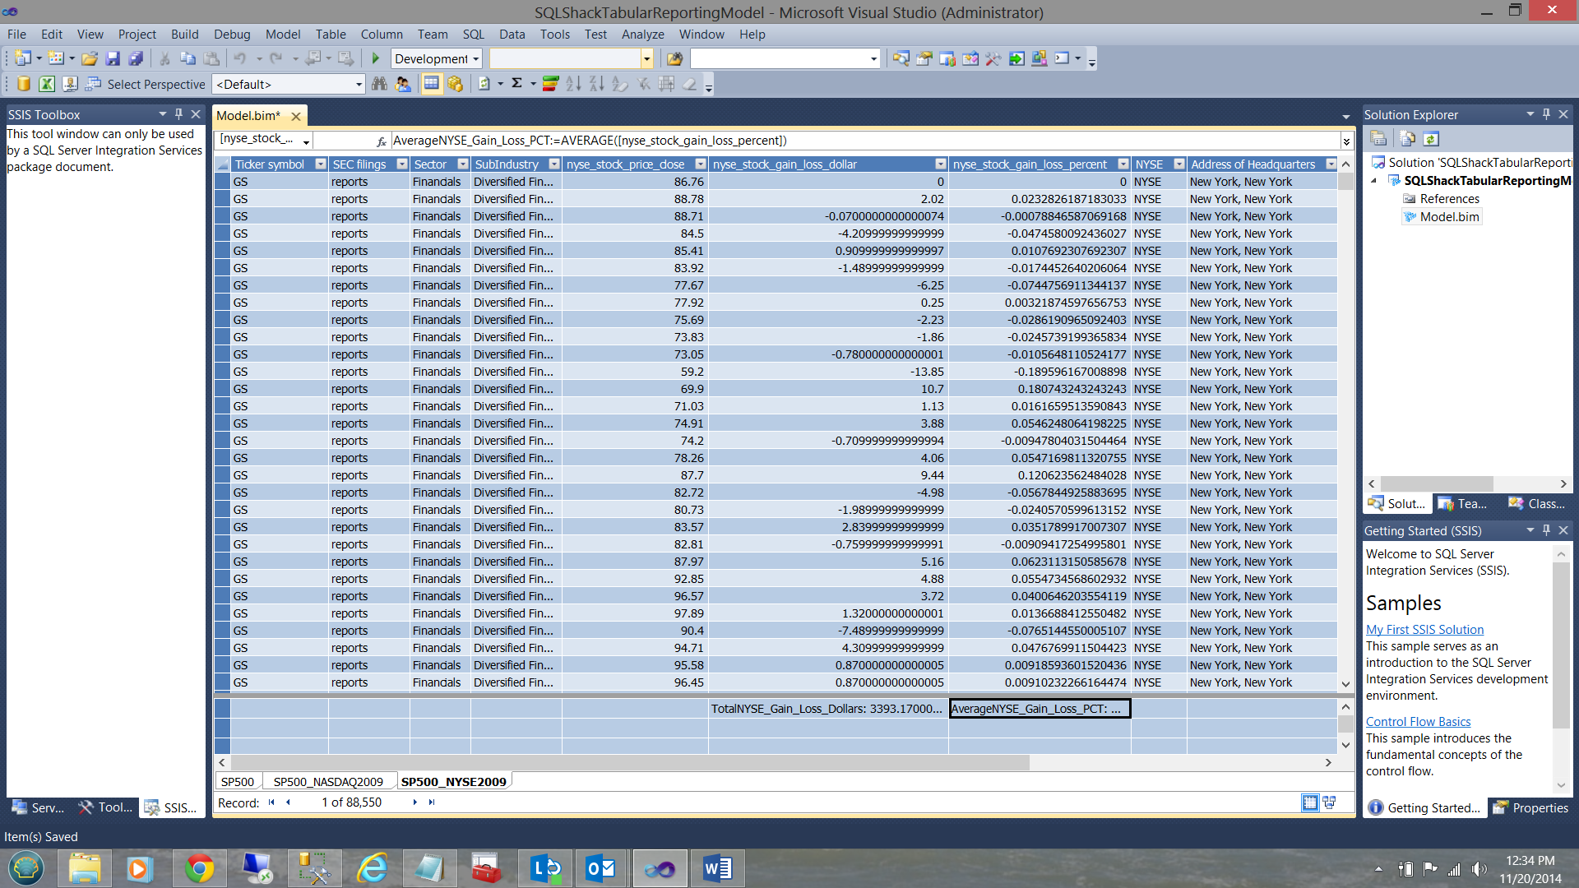Open the Sector column filter dropdown
Viewport: 1579px width, 888px height.
pos(463,164)
